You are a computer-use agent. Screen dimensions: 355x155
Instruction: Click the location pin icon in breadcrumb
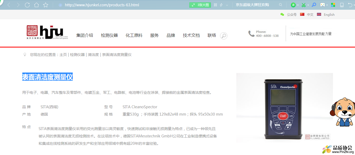coord(25,55)
